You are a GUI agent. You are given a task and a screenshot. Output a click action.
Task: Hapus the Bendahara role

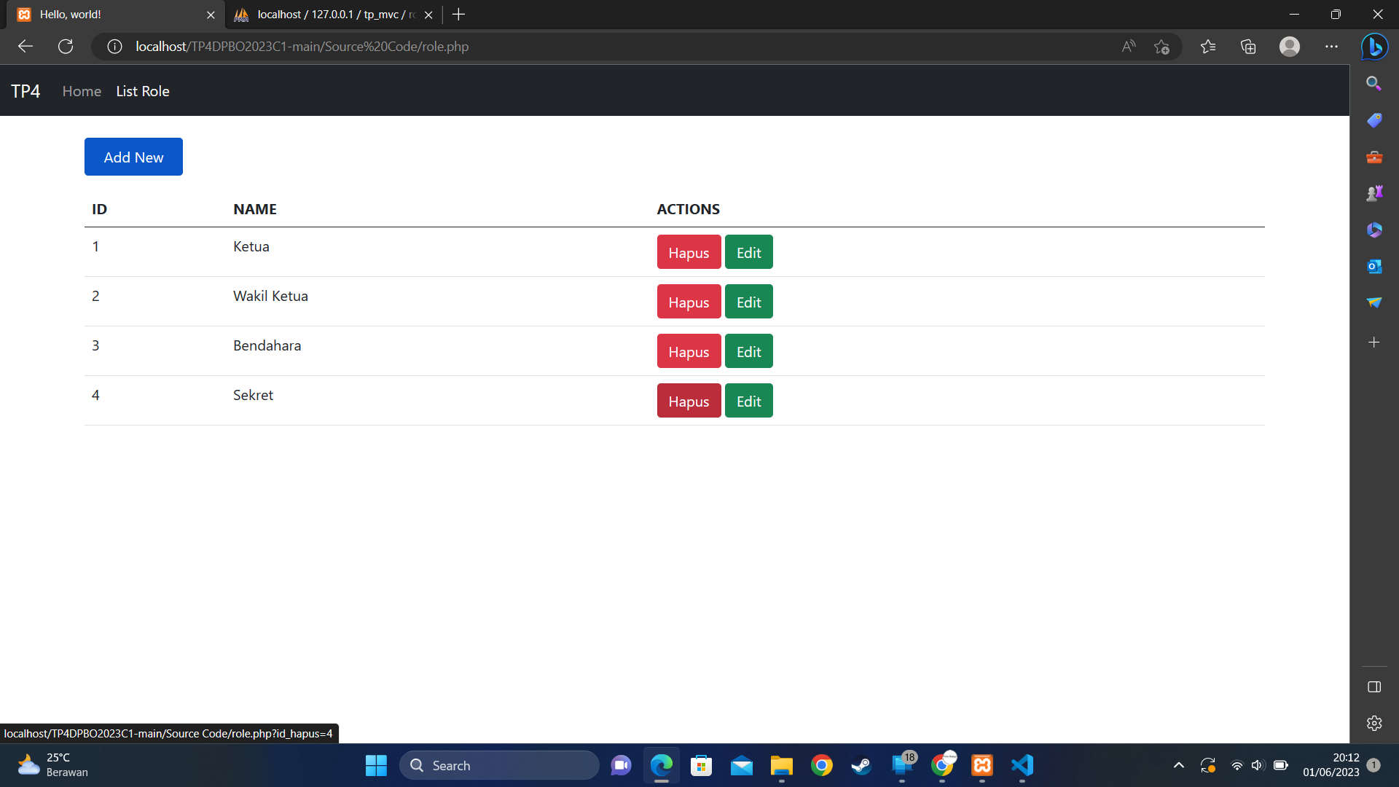tap(688, 351)
